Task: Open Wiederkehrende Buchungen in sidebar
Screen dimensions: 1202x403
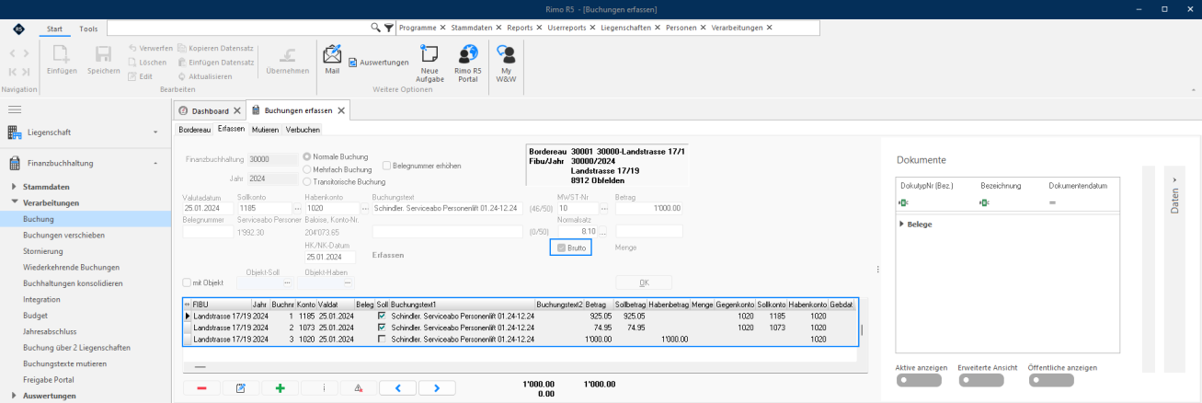Action: click(x=72, y=267)
